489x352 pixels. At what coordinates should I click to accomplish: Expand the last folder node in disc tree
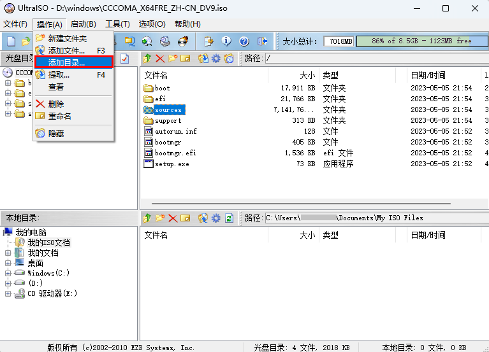click(x=8, y=113)
